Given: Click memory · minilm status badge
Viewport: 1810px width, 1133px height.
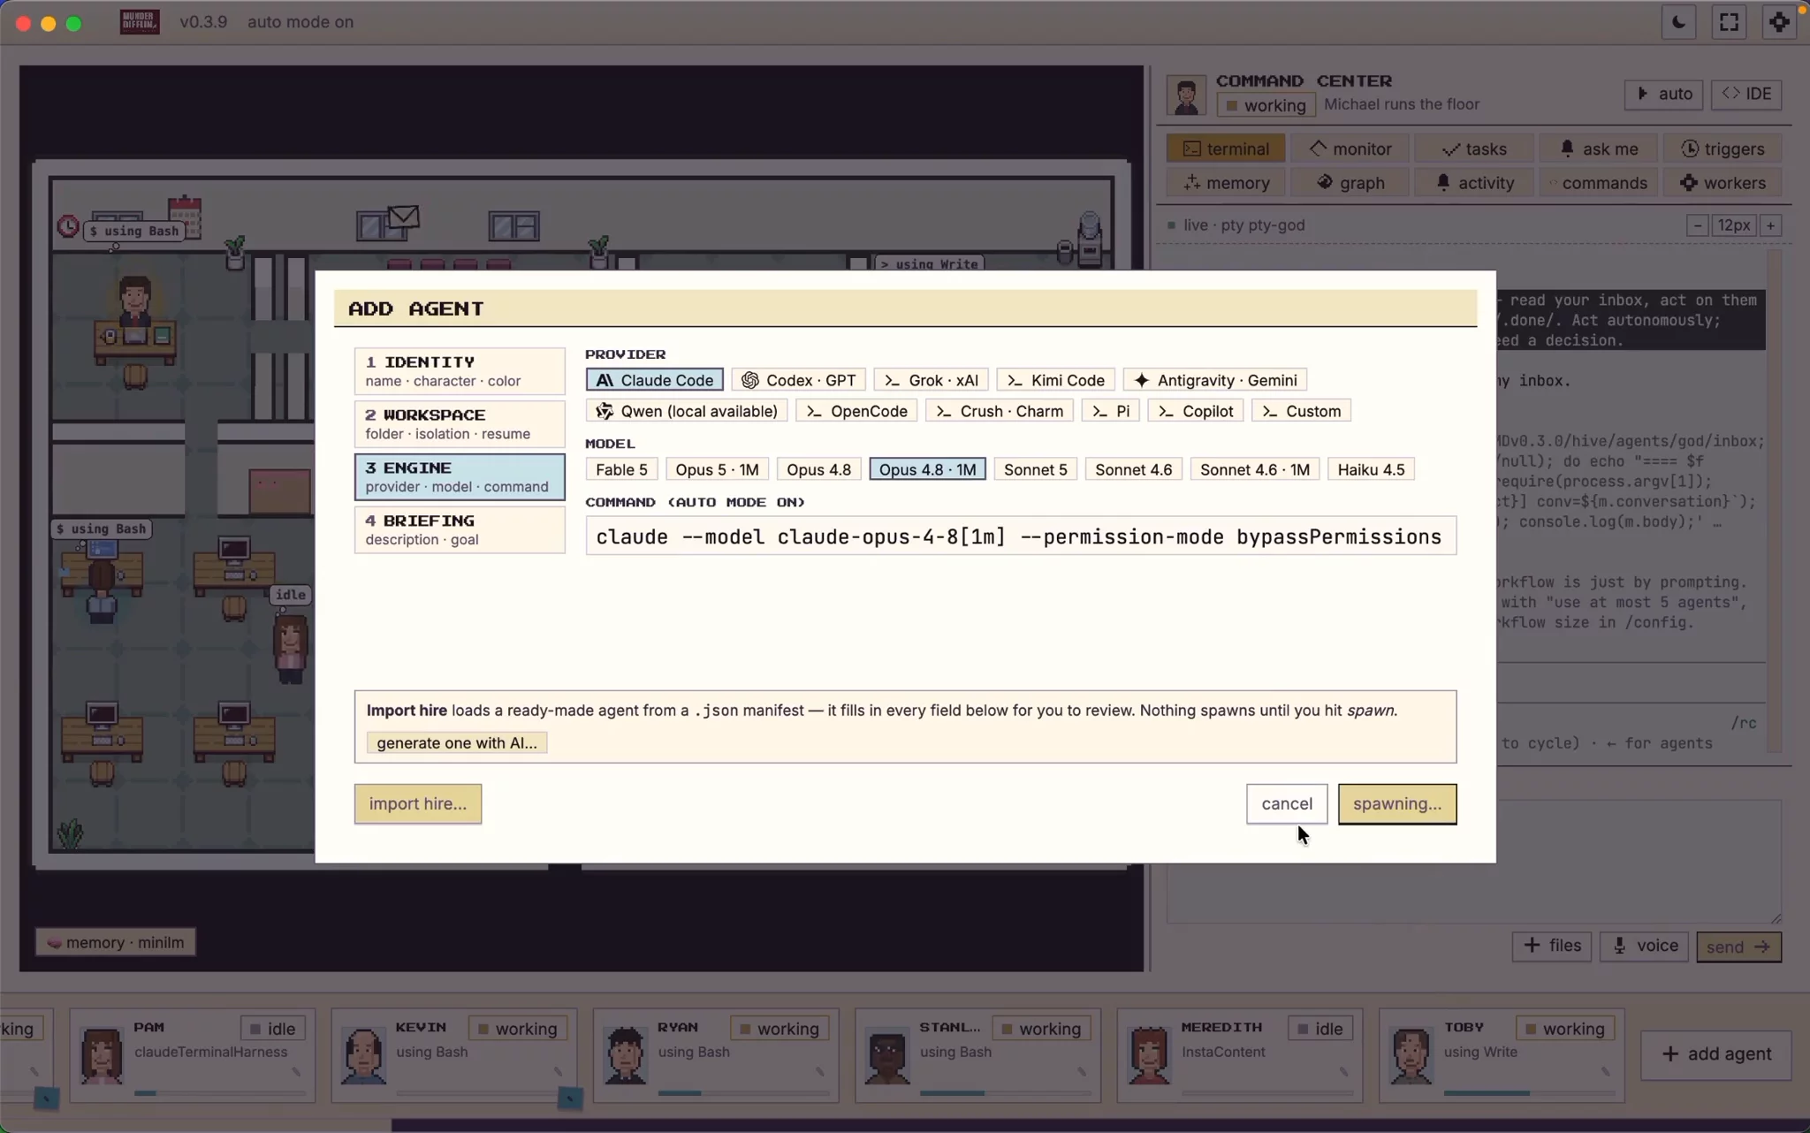Looking at the screenshot, I should click(116, 942).
